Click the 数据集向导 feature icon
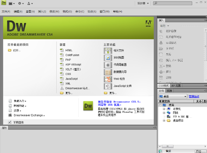Screen dimensions: 207x153 108,72
